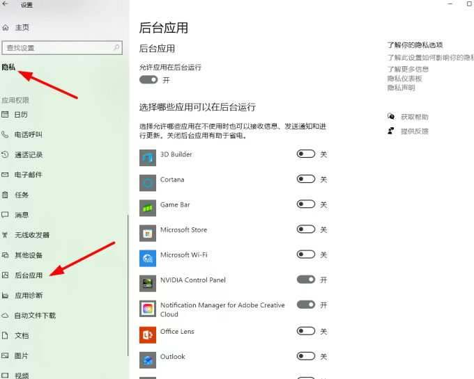The image size is (474, 379).
Task: Open the 主页 home icon
Action: pyautogui.click(x=6, y=28)
